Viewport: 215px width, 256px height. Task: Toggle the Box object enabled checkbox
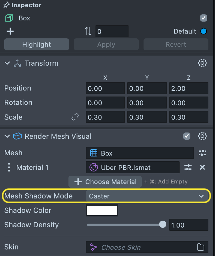coord(204,18)
